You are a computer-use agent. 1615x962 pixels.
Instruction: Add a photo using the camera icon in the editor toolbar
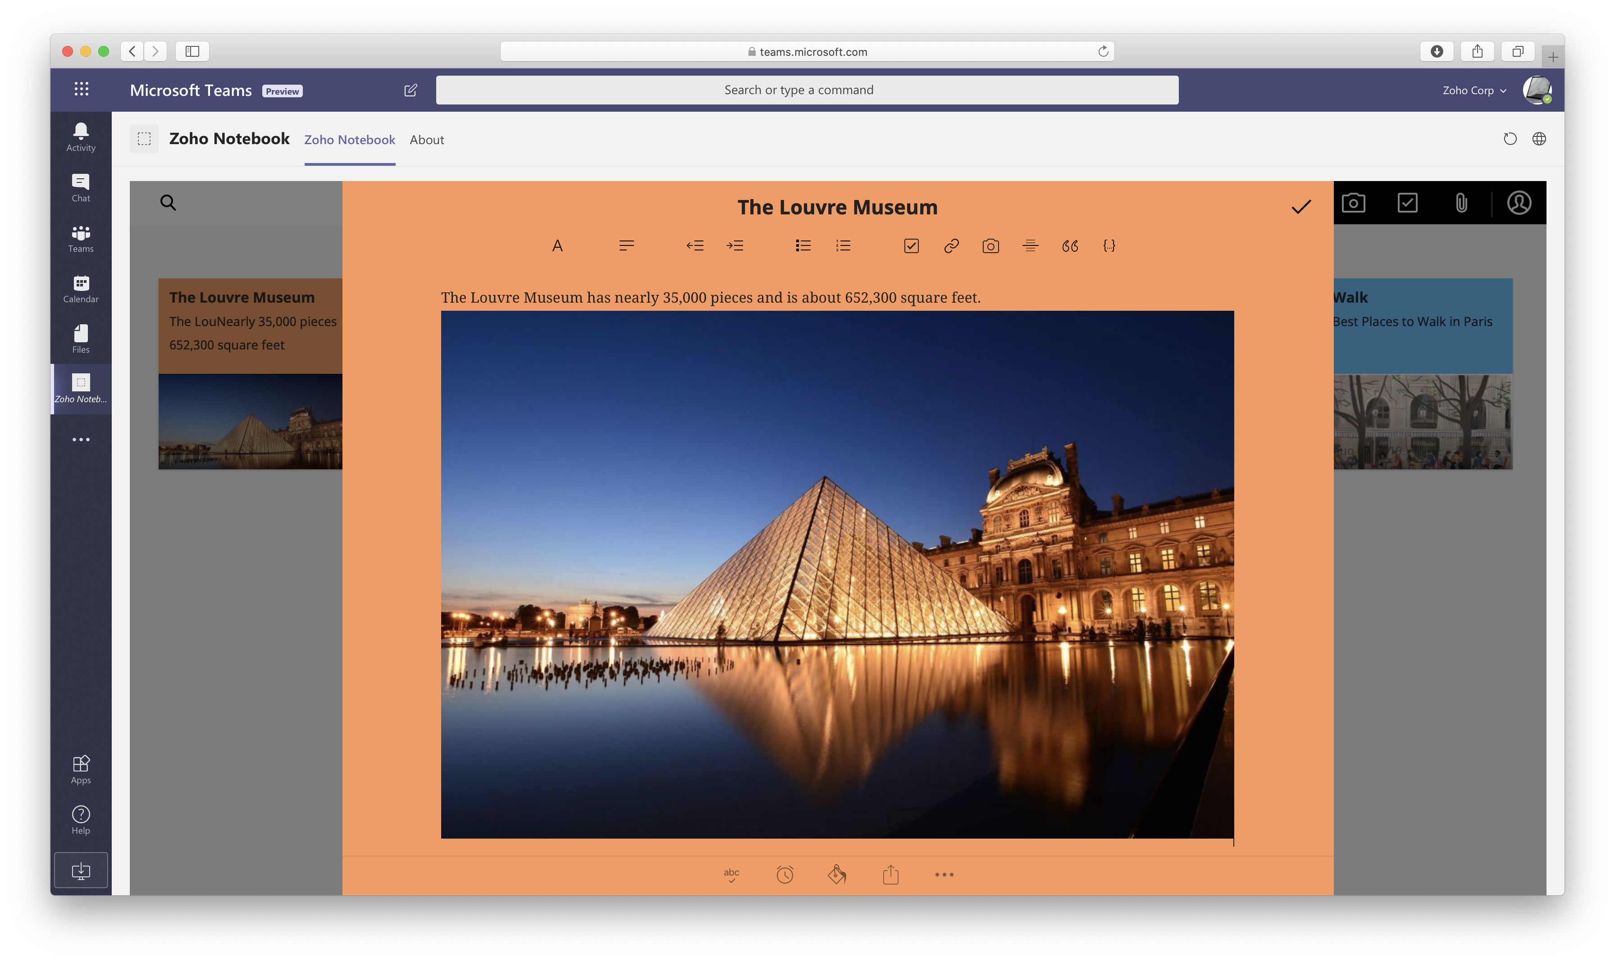[x=990, y=246]
